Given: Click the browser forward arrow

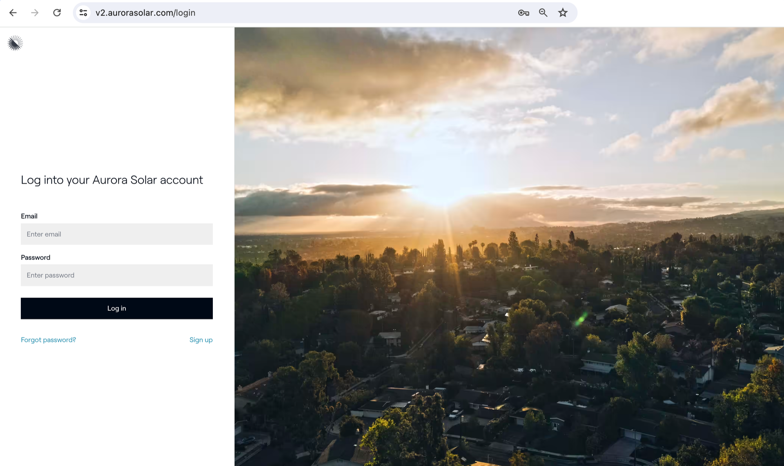Looking at the screenshot, I should click(35, 13).
